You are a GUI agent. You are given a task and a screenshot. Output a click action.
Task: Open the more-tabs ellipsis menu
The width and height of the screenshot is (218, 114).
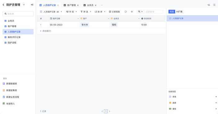pyautogui.click(x=102, y=5)
